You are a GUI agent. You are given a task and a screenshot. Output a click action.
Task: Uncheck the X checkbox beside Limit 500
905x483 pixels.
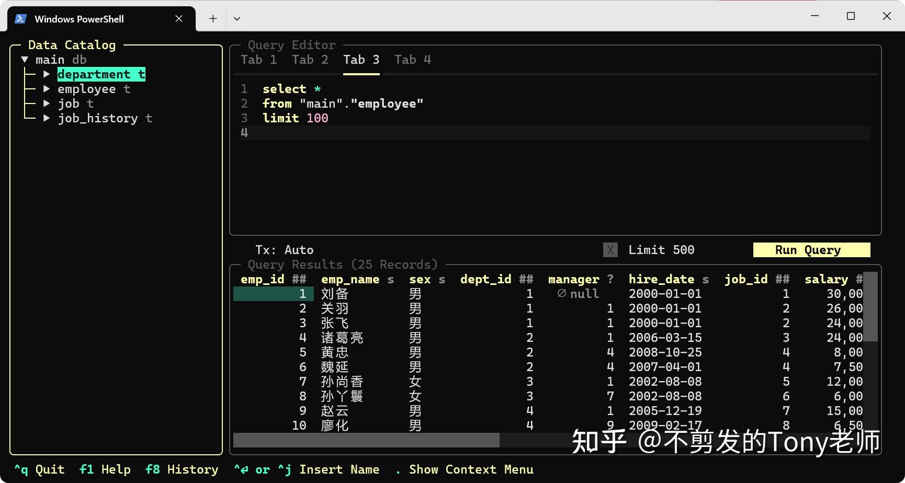[610, 250]
